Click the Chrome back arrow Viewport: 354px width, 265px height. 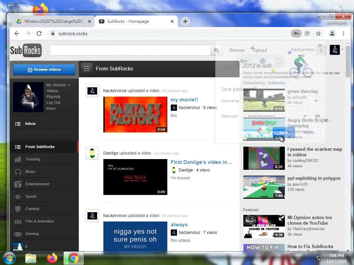coord(17,33)
